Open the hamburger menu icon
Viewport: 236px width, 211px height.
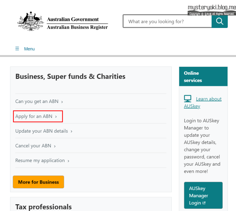pos(17,49)
